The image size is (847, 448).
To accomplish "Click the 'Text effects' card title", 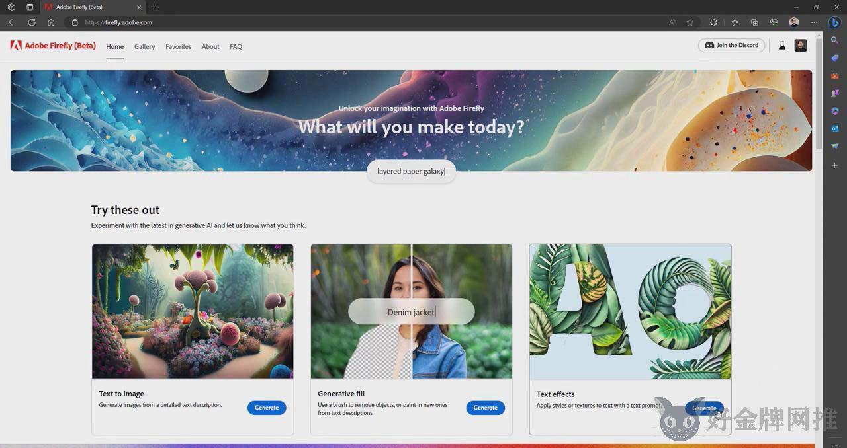I will pos(555,394).
